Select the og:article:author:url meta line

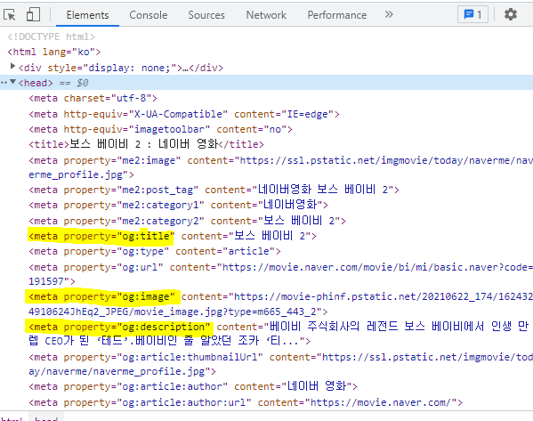[x=246, y=402]
